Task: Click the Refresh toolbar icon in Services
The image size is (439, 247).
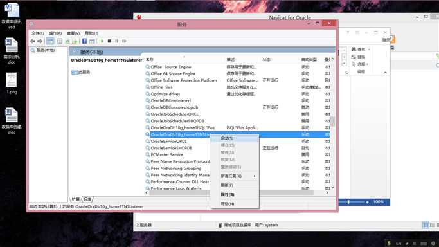Action: point(67,41)
